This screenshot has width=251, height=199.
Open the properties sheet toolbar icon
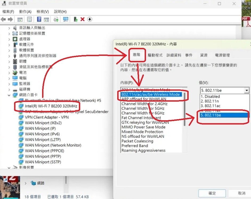(x=30, y=19)
